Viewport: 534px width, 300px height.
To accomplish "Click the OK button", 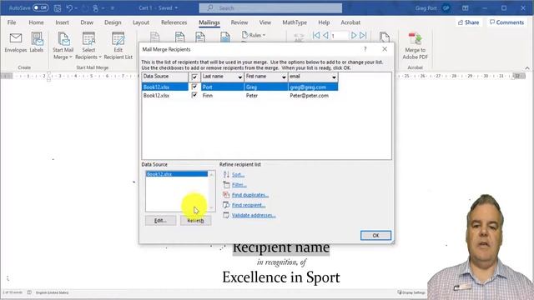I will tap(375, 235).
